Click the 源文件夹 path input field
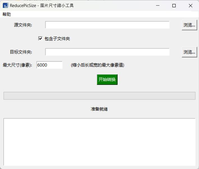Viewport: 199px width, 169px height. click(x=107, y=25)
